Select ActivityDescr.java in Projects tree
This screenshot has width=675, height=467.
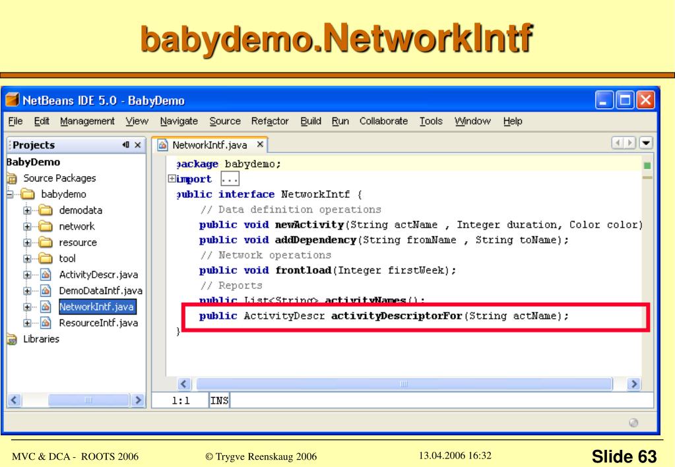(x=98, y=274)
